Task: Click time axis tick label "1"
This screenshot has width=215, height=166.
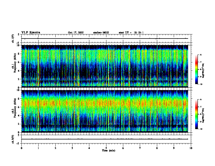Action: 38,148
